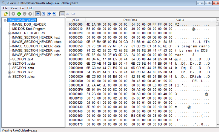Click 't be run in DOS' value text
Screen dimensions: 219x132
click(191, 50)
